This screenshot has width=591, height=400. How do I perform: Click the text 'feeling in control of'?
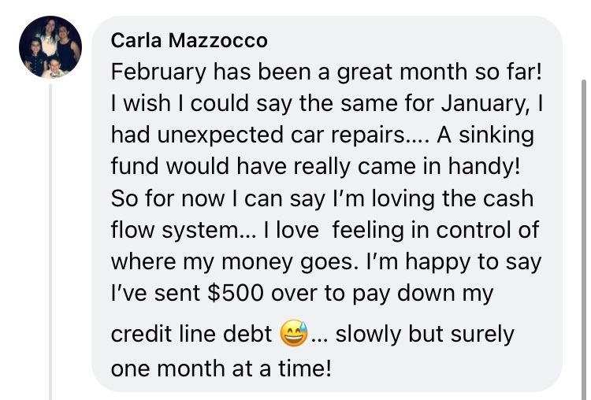(436, 231)
